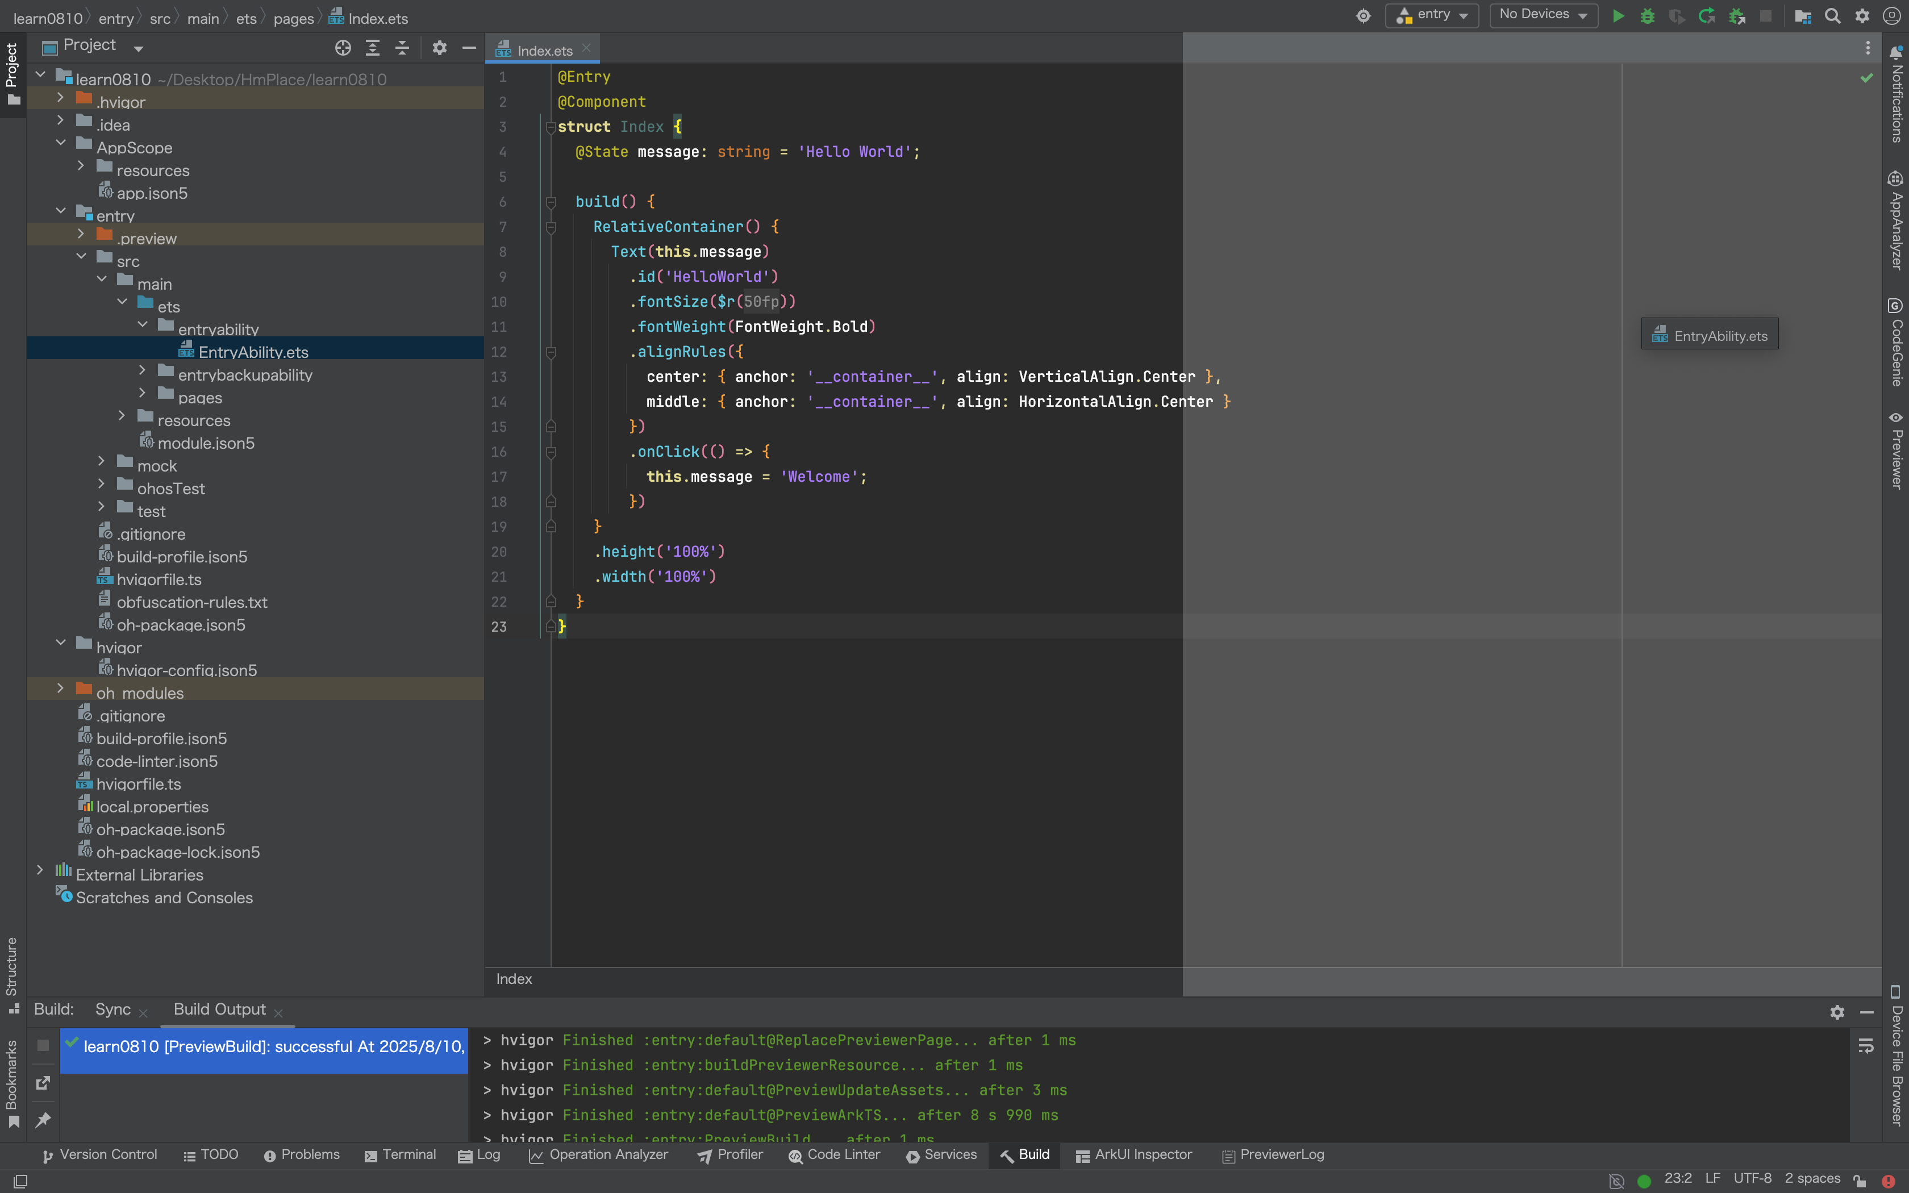Expand the entrybackupability folder

click(x=142, y=369)
